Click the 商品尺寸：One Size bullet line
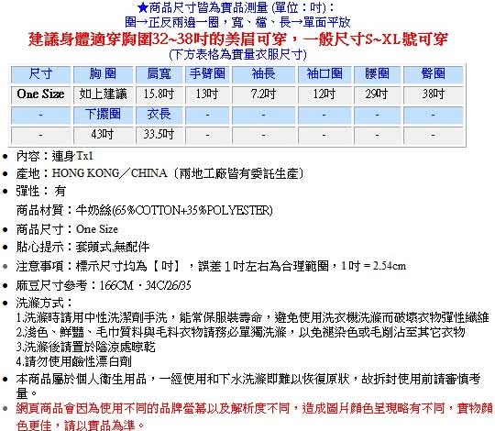The image size is (495, 431). click(x=67, y=229)
